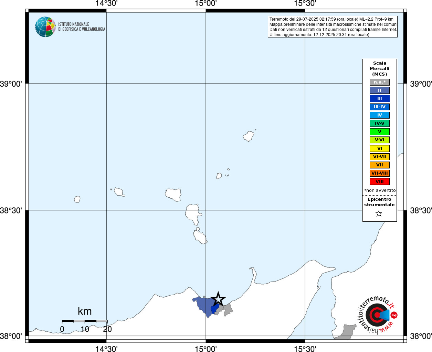Click the intensity III blue municipality

point(214,309)
